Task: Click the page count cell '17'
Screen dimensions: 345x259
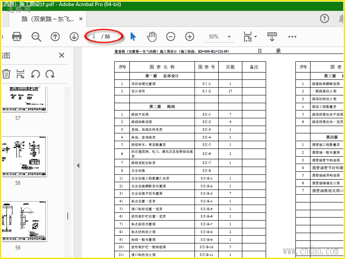Action: tap(230, 91)
